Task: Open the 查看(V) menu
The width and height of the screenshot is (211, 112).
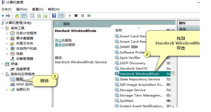Action: 38,9
